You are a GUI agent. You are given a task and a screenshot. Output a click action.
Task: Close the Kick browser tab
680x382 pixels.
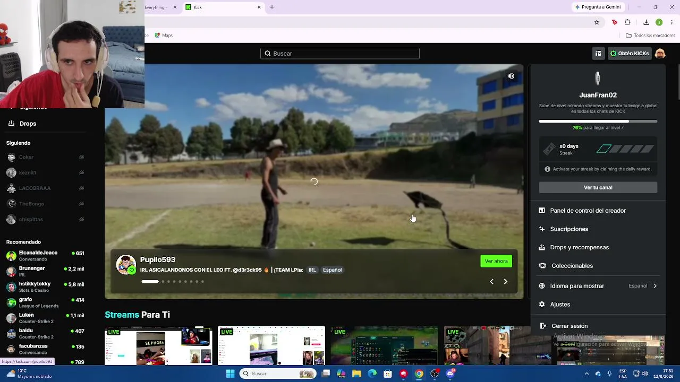click(x=259, y=7)
